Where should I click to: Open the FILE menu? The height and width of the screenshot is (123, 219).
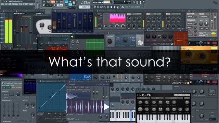[2, 4]
